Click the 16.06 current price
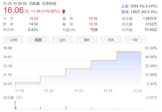The width and height of the screenshot is (162, 112). tap(14, 10)
